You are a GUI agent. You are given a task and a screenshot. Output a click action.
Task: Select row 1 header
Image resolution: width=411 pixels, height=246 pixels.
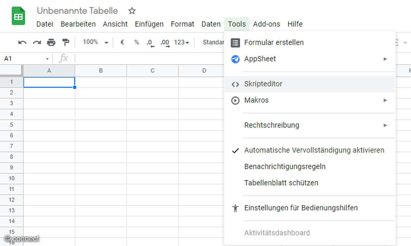click(x=11, y=82)
